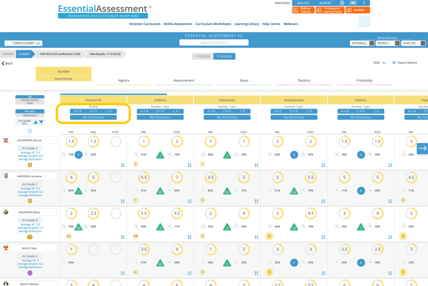Image resolution: width=428 pixels, height=286 pixels.
Task: Click magnifier beside ANDERSON Marco's 83% Addition result
Action: (137, 227)
